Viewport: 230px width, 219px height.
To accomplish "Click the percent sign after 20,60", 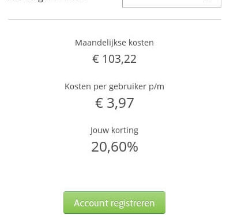I will point(133,147).
